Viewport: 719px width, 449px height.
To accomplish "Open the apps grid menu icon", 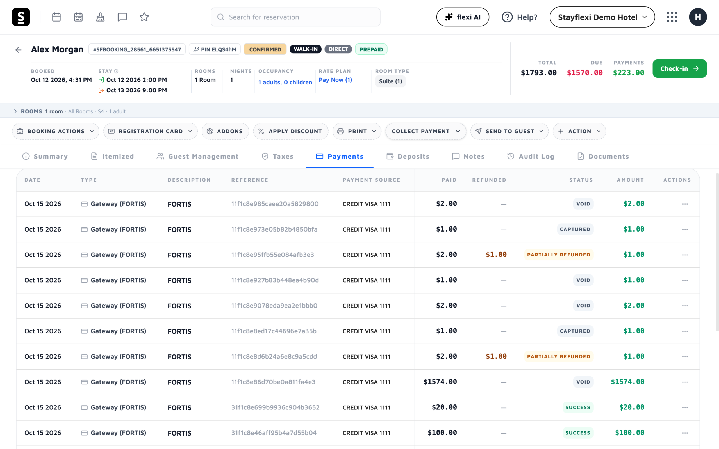I will (672, 17).
